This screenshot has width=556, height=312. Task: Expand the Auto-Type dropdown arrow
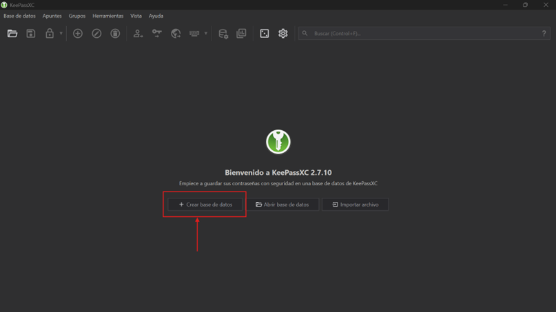click(x=206, y=33)
